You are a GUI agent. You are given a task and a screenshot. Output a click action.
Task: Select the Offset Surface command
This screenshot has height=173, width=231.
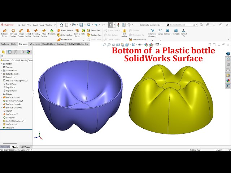pos(65,35)
